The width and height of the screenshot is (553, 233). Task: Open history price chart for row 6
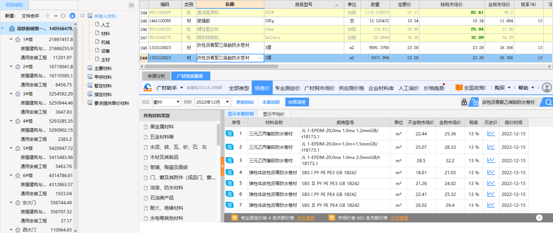point(491,194)
